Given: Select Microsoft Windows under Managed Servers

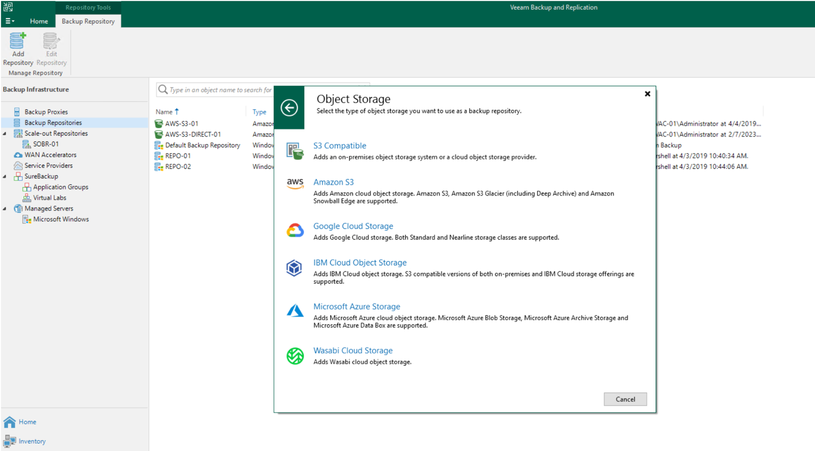Looking at the screenshot, I should click(61, 220).
